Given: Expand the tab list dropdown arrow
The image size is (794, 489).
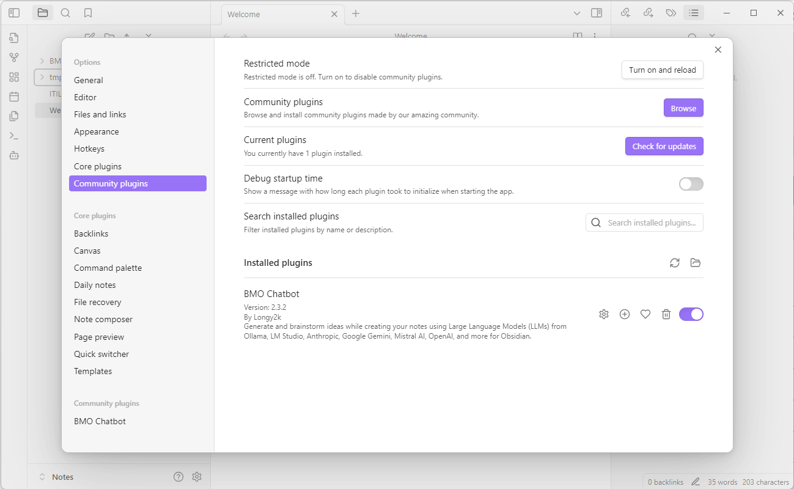Looking at the screenshot, I should (x=577, y=13).
